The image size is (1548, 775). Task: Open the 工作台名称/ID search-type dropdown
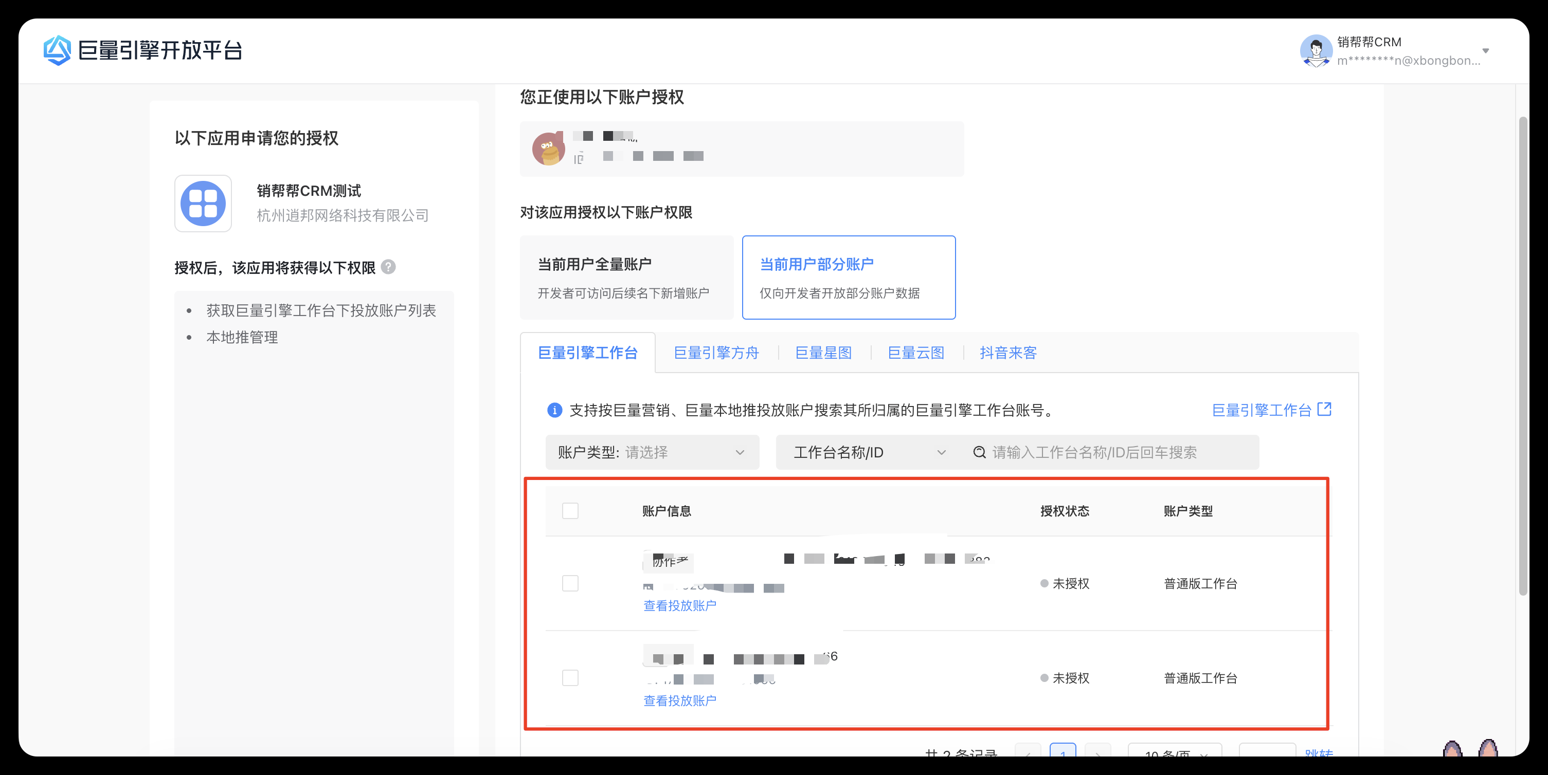(870, 452)
